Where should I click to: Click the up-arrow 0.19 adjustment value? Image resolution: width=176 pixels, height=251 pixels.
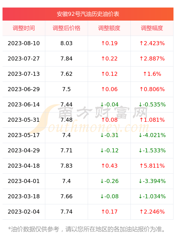(109, 43)
